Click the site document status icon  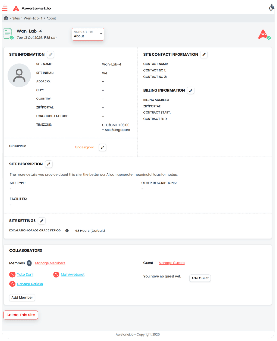pyautogui.click(x=9, y=34)
